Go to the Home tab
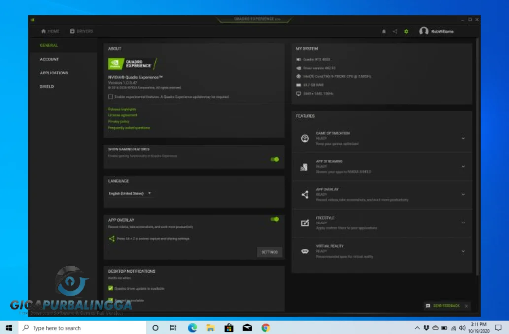 [x=50, y=31]
